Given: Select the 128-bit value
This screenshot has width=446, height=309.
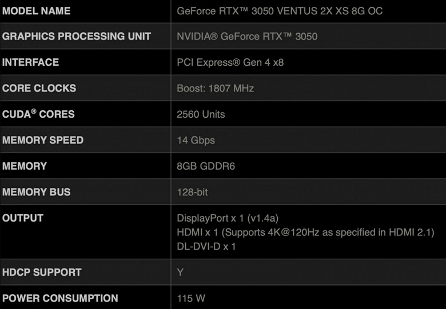Looking at the screenshot, I should pyautogui.click(x=193, y=192).
